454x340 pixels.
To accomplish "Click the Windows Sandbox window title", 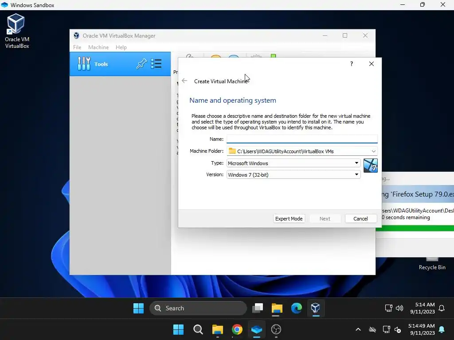I will (x=32, y=5).
